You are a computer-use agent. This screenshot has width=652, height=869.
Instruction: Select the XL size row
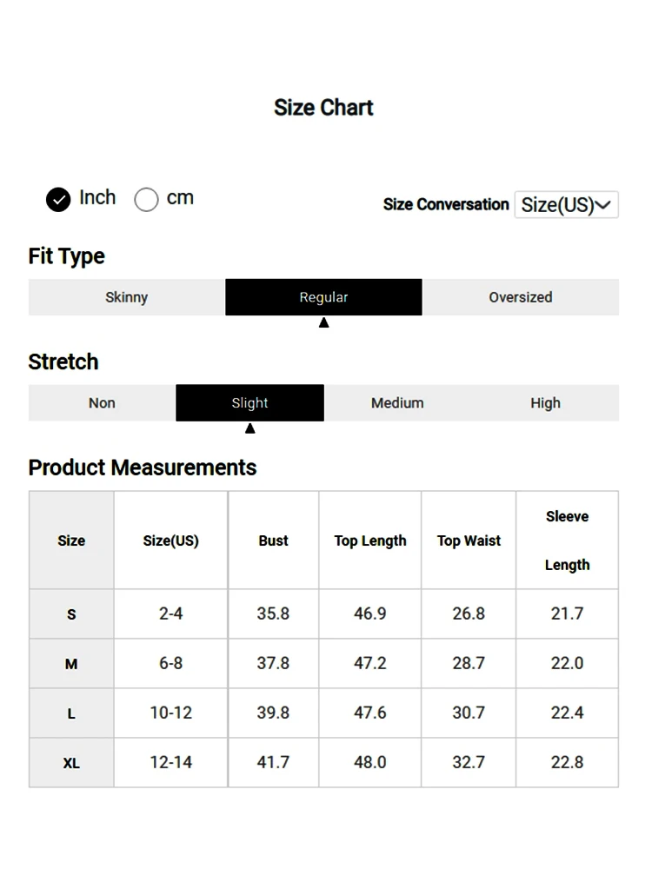tap(71, 763)
